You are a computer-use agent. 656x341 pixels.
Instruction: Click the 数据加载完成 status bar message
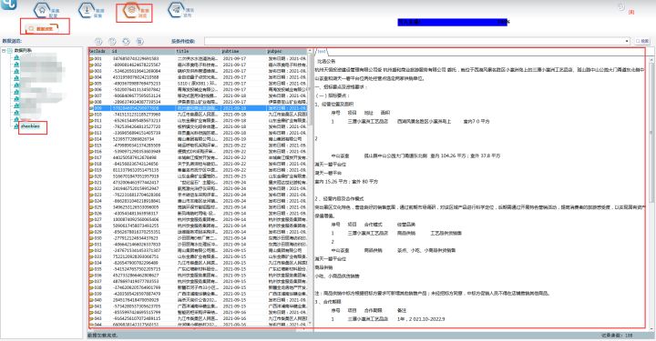[x=103, y=336]
